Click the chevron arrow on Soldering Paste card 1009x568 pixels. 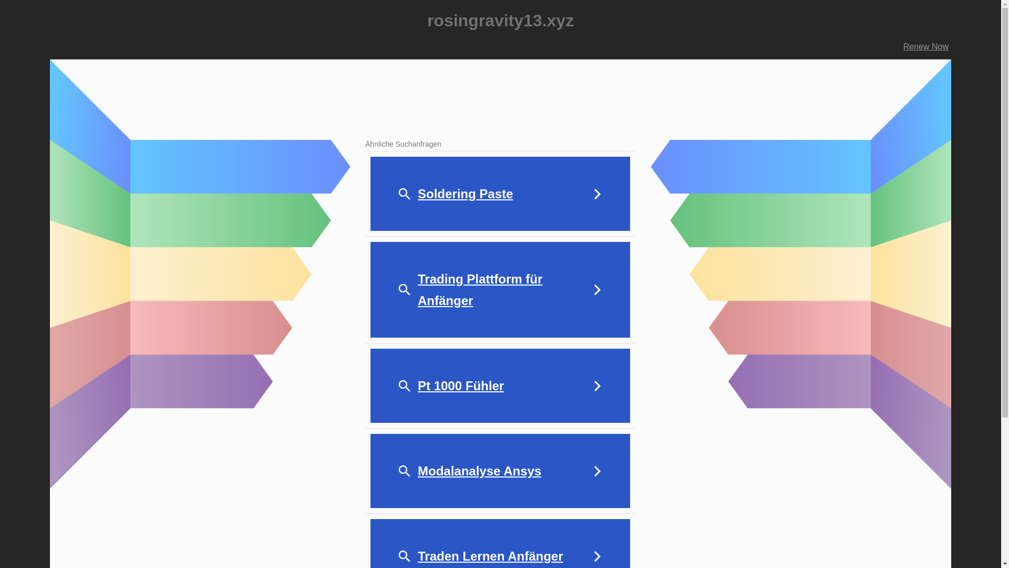tap(597, 194)
